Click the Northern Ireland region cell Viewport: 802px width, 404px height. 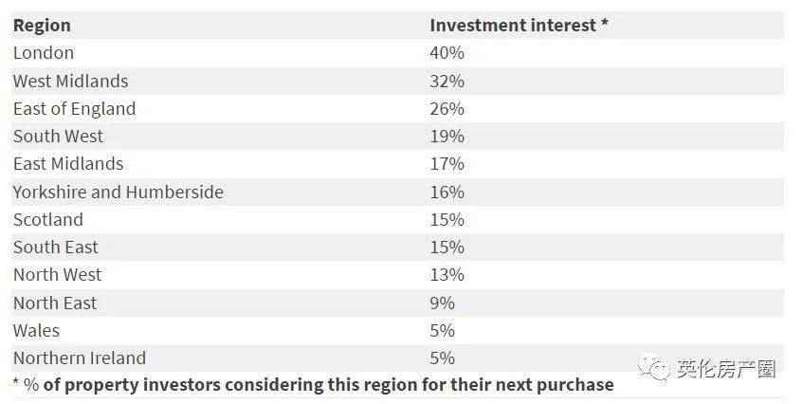point(79,358)
